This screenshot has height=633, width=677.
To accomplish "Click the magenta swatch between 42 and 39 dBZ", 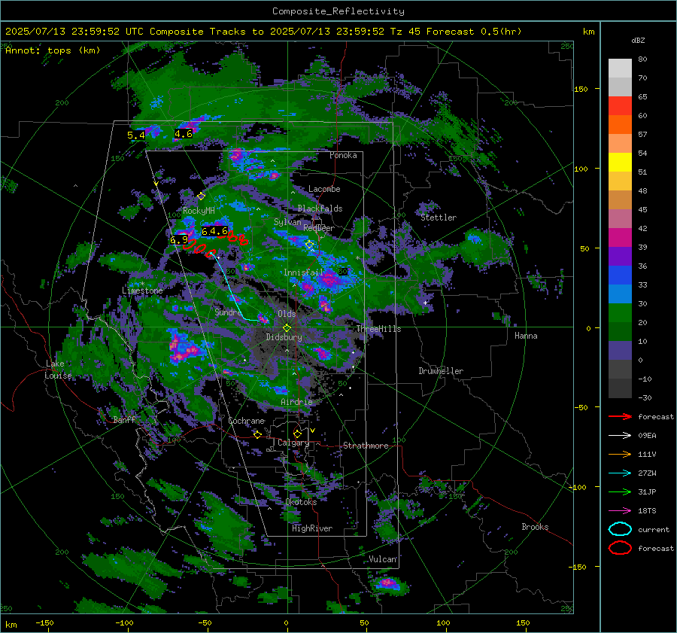I will click(x=620, y=238).
